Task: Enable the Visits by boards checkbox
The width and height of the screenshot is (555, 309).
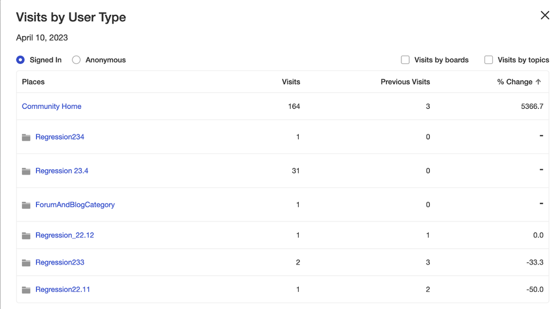Action: 405,60
